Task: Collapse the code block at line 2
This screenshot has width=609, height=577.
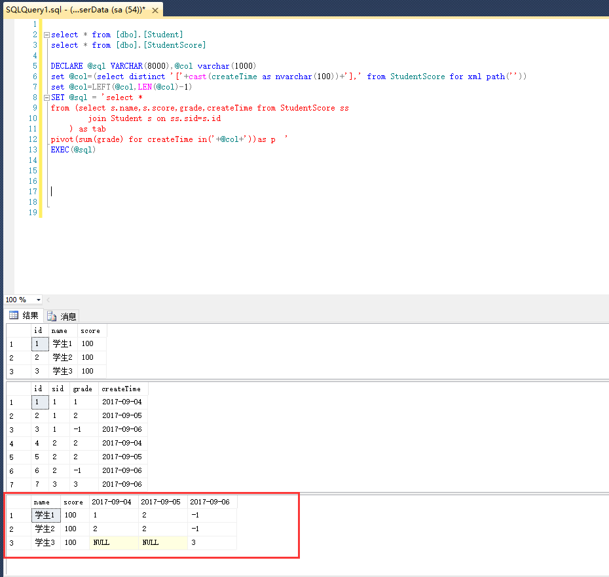Action: 46,35
